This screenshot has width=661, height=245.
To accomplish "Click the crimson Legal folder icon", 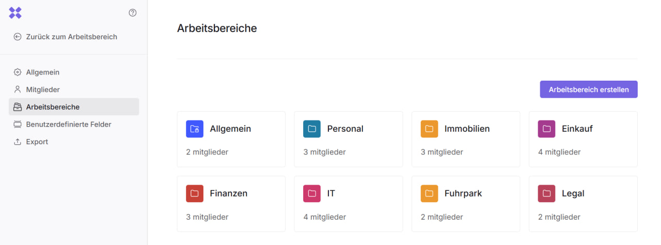I will 546,193.
